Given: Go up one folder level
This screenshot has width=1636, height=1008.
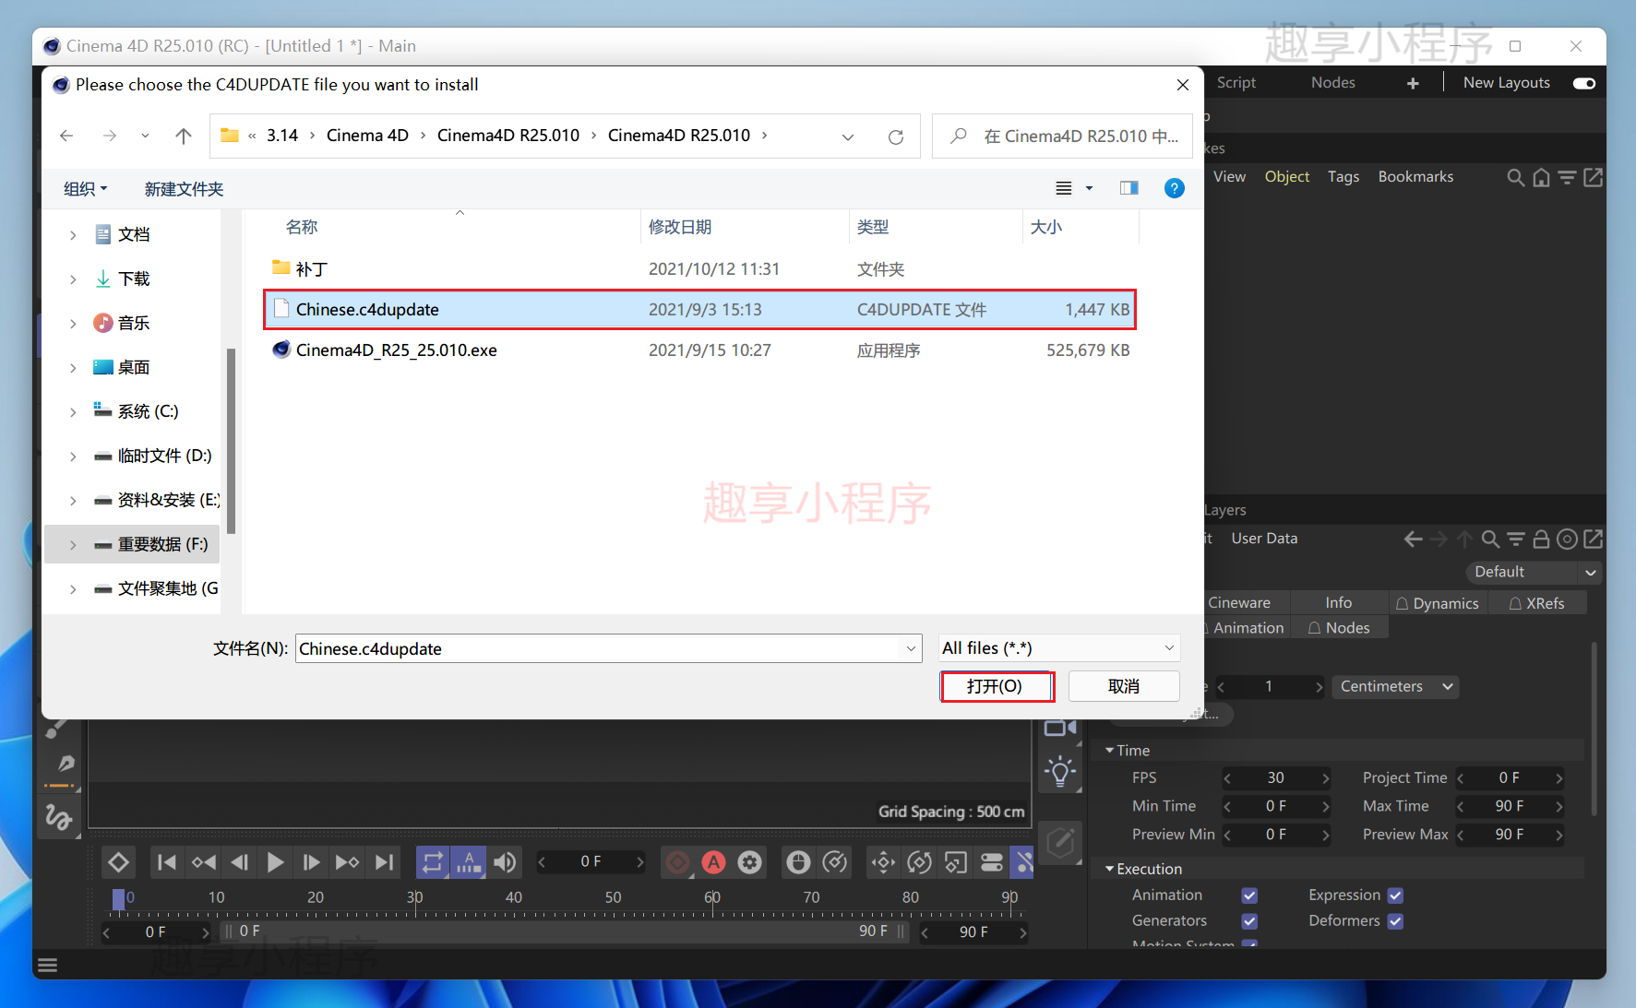Looking at the screenshot, I should tap(184, 136).
